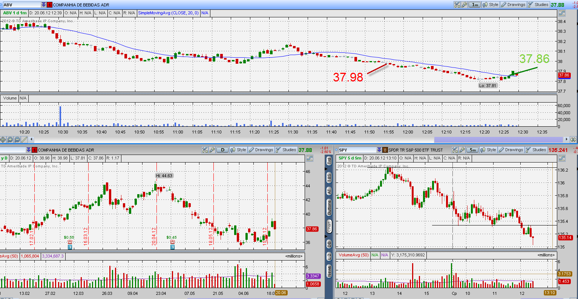Expand the SPY symbol dropdown arrow

pyautogui.click(x=379, y=150)
